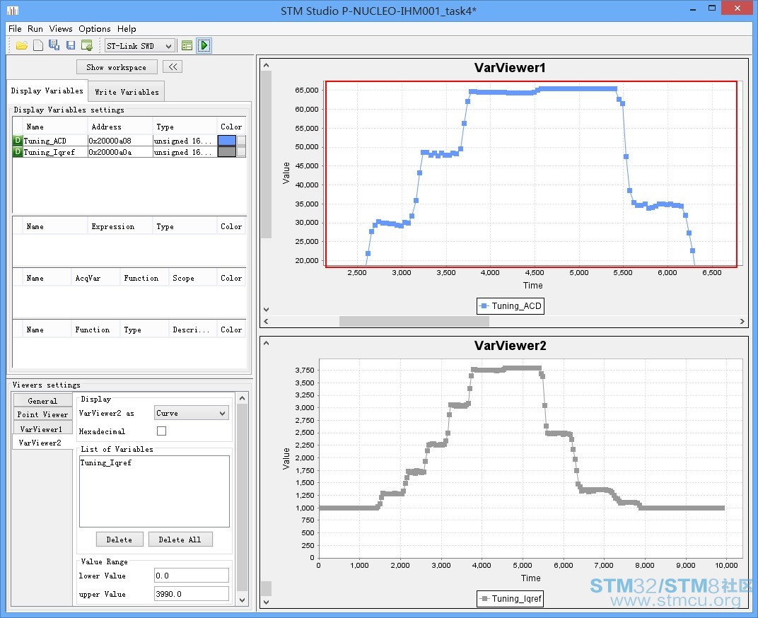This screenshot has height=618, width=758.
Task: Open the Views menu
Action: pyautogui.click(x=61, y=28)
